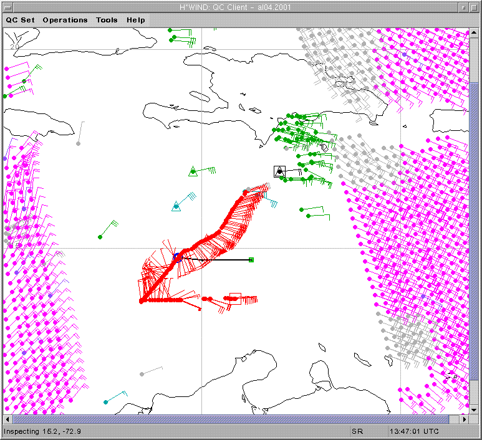Open the Operations menu
482x440 pixels.
coord(65,20)
